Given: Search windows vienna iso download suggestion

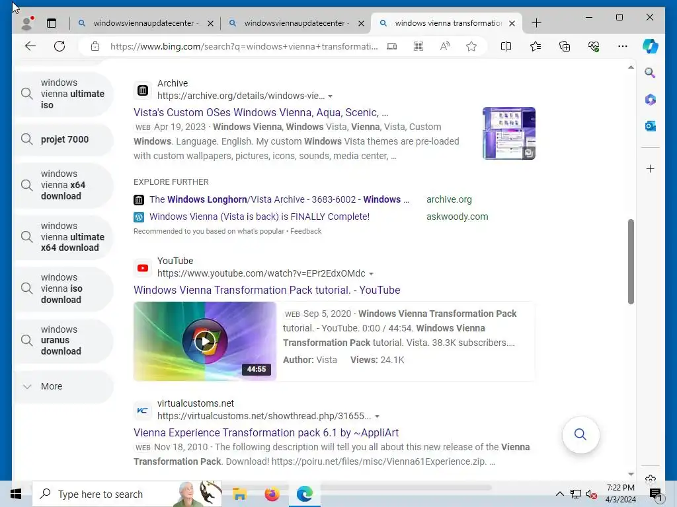Looking at the screenshot, I should click(x=64, y=288).
